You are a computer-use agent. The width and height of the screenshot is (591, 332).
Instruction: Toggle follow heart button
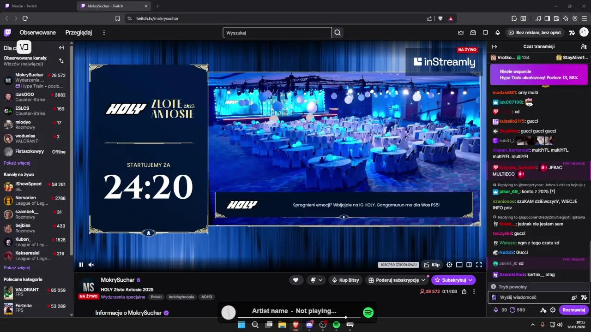coord(296,280)
